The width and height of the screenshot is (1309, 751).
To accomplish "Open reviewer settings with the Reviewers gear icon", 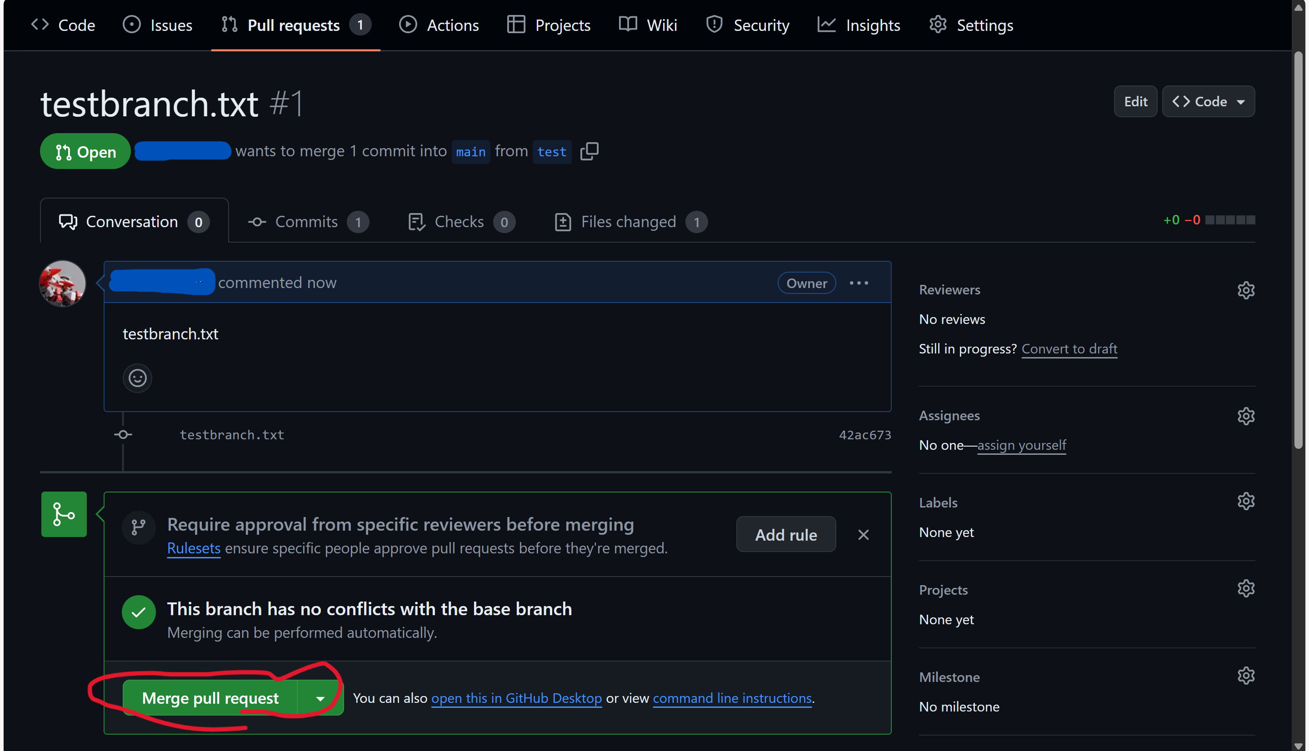I will pos(1246,290).
